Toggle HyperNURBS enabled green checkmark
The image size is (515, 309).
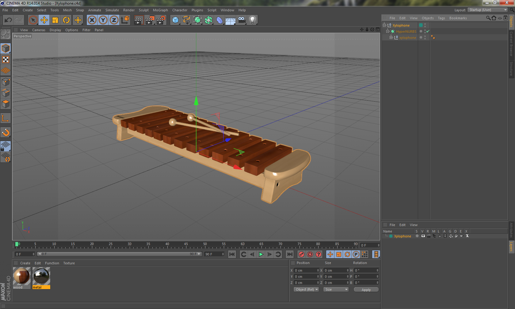coord(428,31)
